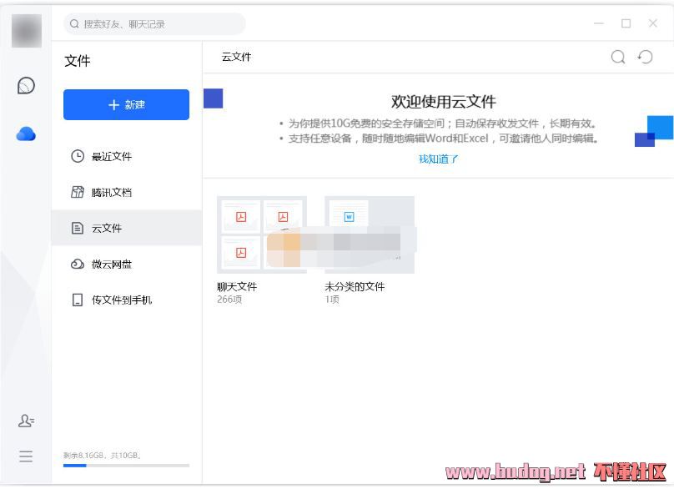Screen dimensions: 674x489
Task: Click the search friends and chats field
Action: pyautogui.click(x=155, y=24)
